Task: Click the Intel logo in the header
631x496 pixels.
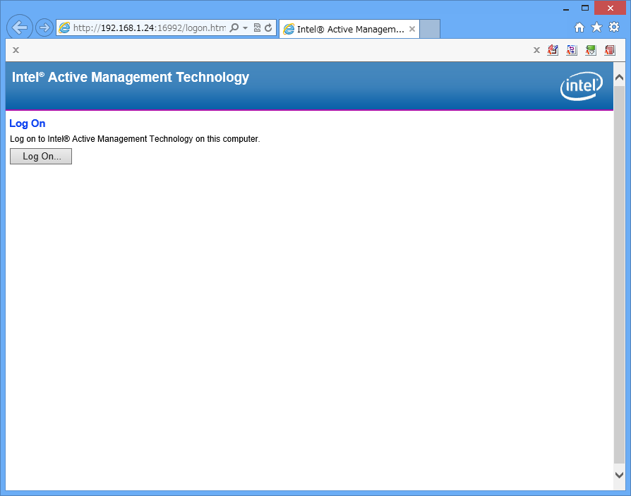Action: point(582,85)
